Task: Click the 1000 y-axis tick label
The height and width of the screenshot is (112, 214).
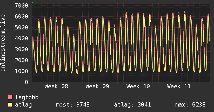Action: [x=22, y=71]
